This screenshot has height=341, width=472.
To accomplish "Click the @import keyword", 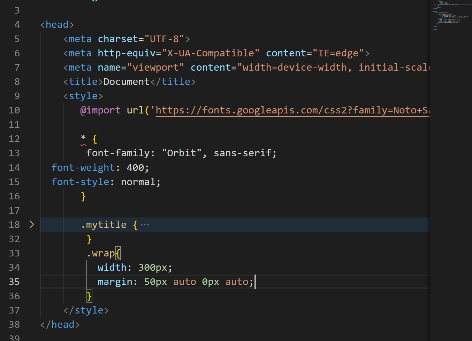I will tap(100, 110).
